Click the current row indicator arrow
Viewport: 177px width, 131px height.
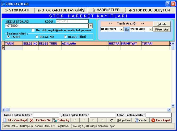(x=3, y=48)
